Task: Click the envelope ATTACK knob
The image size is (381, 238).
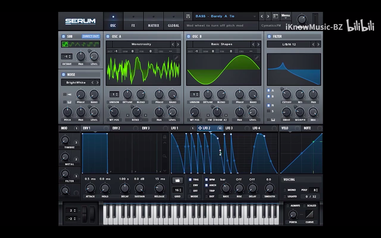Action: click(x=90, y=188)
